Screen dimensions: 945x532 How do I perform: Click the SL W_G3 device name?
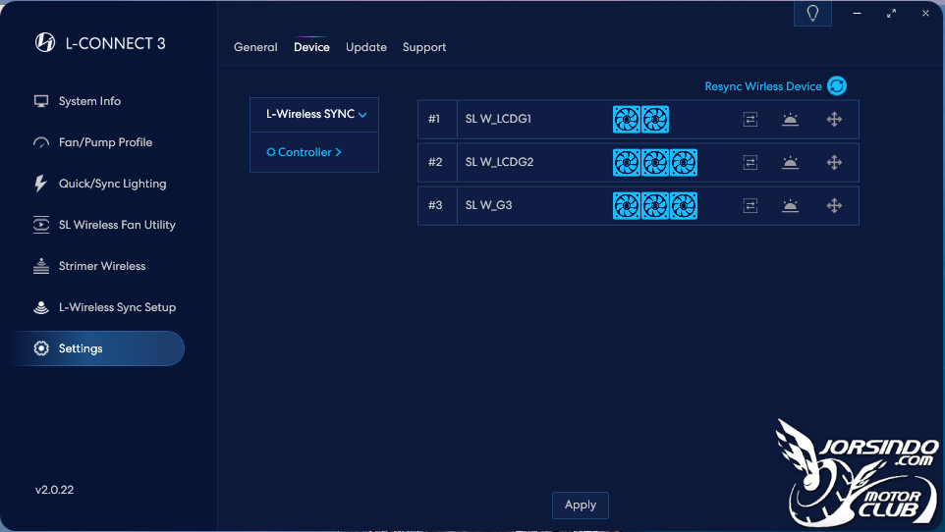point(488,205)
